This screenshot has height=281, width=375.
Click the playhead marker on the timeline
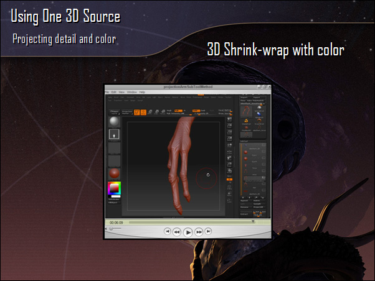(253, 222)
